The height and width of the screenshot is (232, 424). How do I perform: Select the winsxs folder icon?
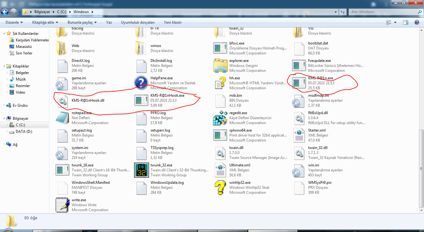tap(141, 48)
